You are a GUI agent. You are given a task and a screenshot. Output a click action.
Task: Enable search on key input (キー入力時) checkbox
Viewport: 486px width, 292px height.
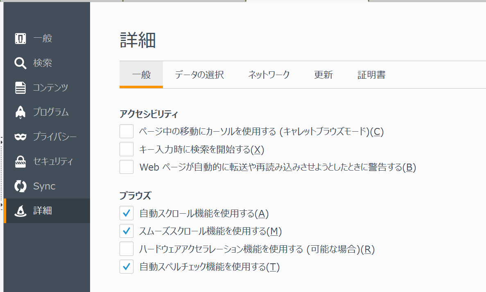pyautogui.click(x=127, y=149)
